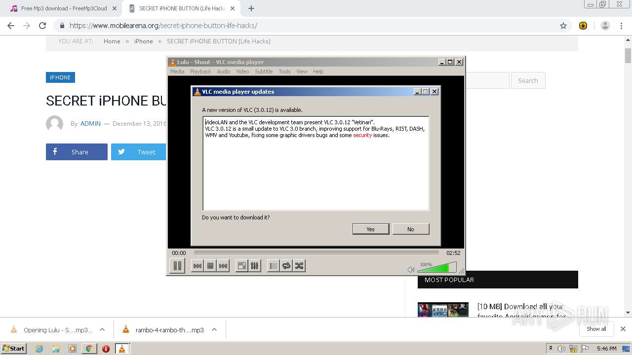The width and height of the screenshot is (632, 355).
Task: Open Windows Start menu
Action: click(x=14, y=348)
